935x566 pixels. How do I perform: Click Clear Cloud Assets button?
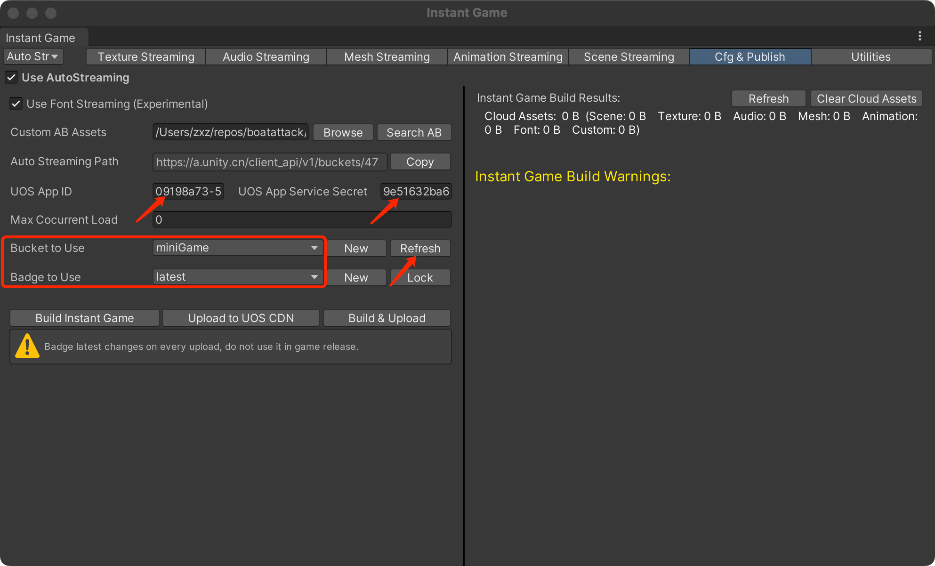click(x=866, y=98)
